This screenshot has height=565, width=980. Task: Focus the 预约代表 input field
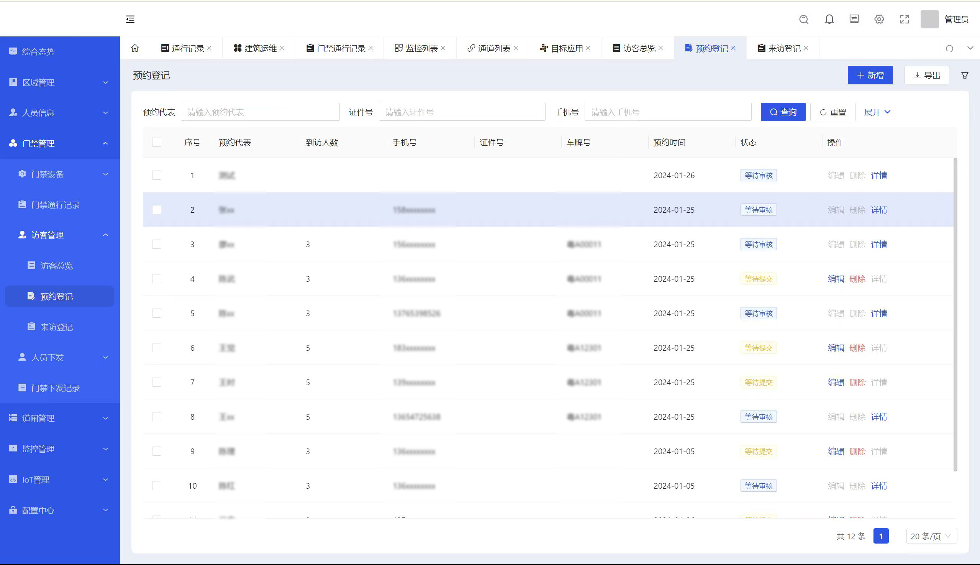click(x=260, y=112)
